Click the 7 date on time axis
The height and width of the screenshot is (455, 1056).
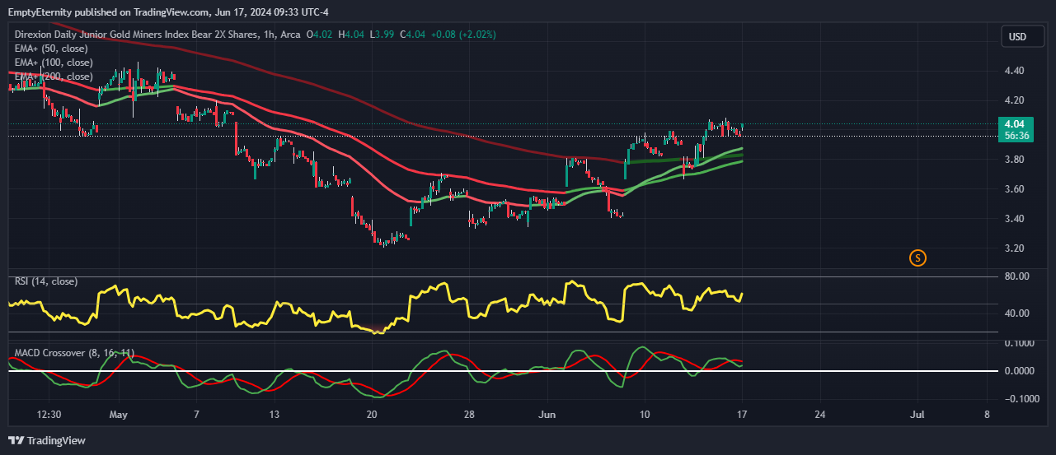pos(196,414)
